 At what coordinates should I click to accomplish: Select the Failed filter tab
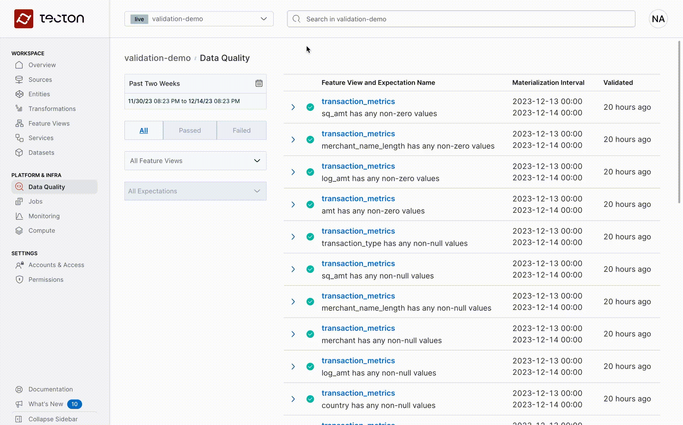[x=242, y=130]
